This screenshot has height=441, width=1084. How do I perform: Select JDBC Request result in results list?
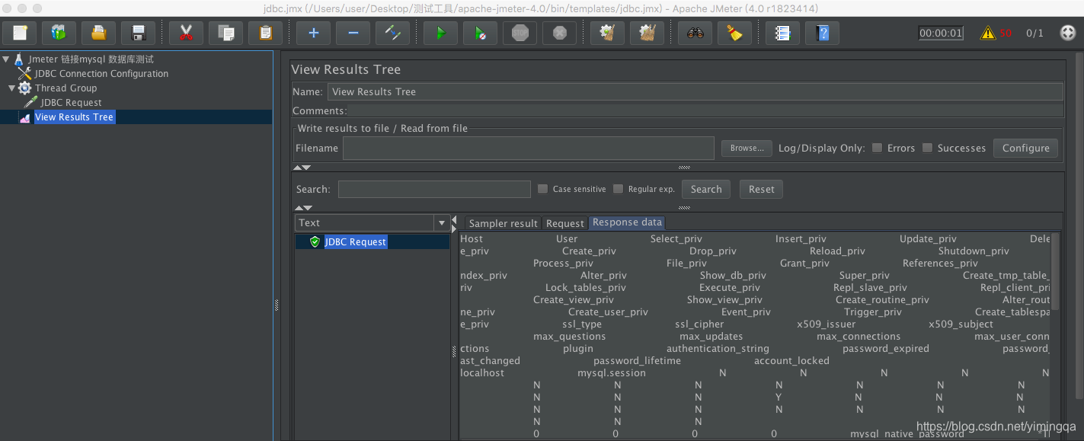click(x=356, y=241)
